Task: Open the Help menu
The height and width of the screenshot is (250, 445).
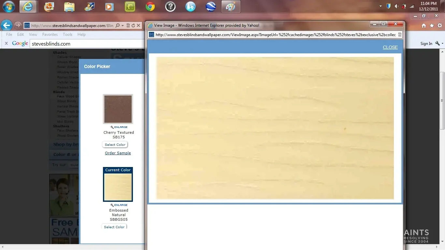Action: click(81, 34)
